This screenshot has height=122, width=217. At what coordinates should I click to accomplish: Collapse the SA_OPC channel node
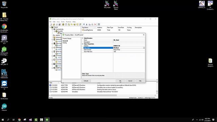click(54, 32)
